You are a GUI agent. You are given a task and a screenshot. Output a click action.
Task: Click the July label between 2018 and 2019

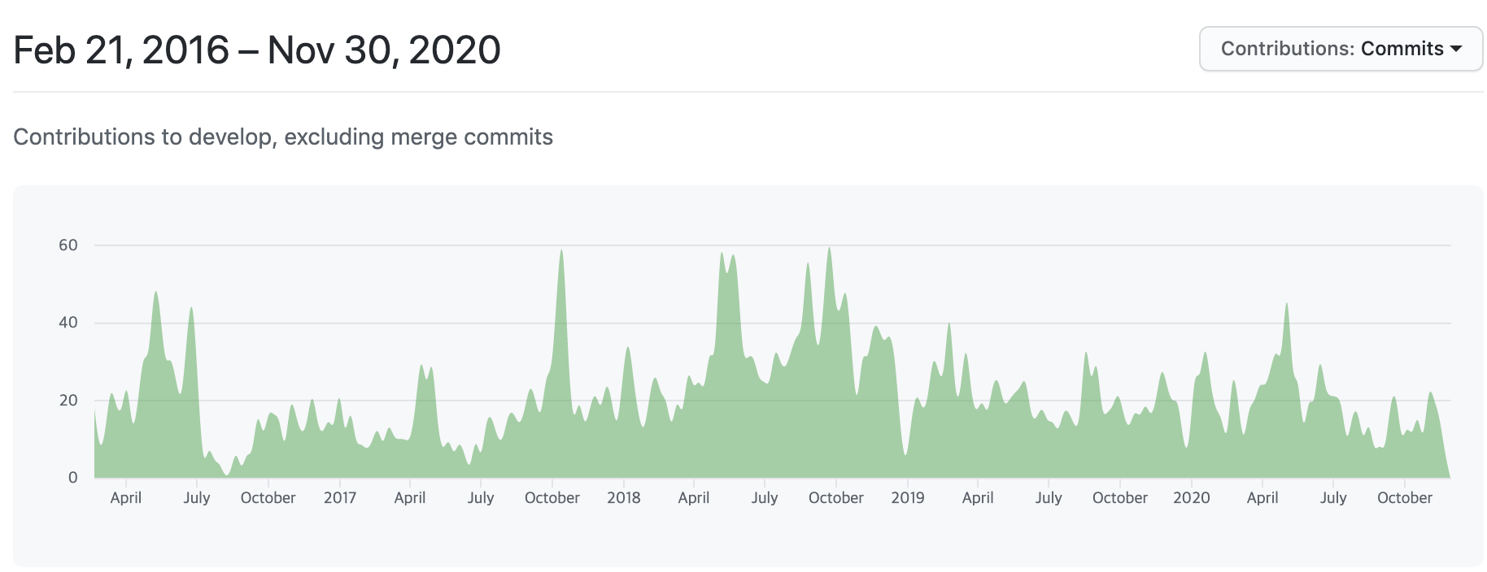[765, 497]
